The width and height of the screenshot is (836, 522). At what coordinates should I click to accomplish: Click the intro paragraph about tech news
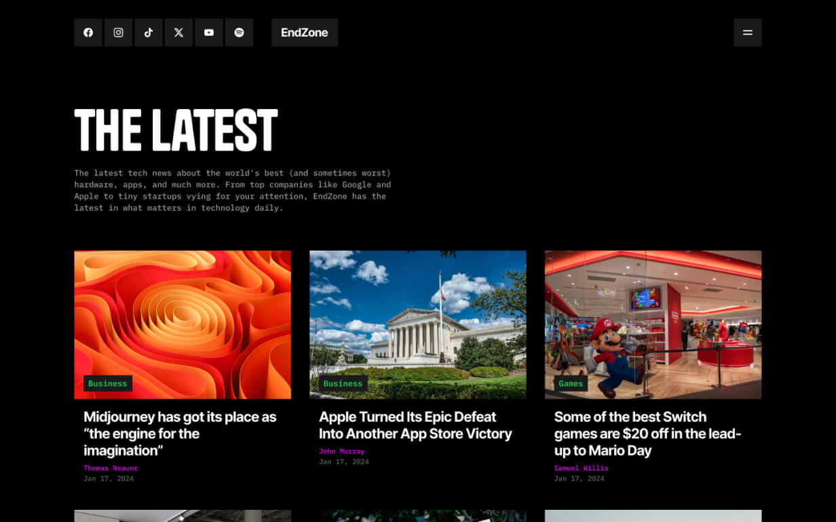point(233,190)
